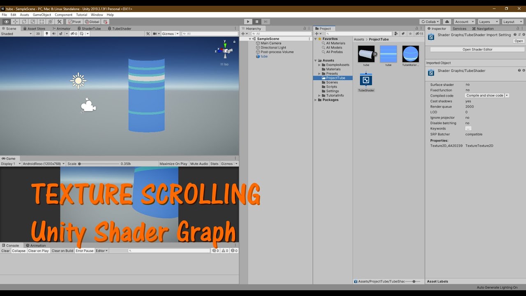Select the Hand view tool
Image resolution: width=526 pixels, height=296 pixels.
(7, 22)
